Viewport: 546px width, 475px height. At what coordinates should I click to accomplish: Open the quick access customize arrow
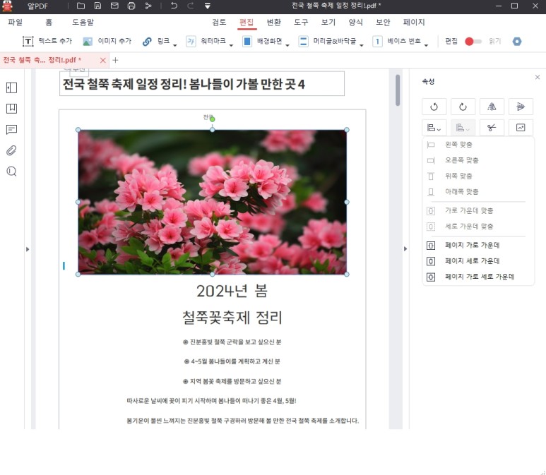coord(208,6)
